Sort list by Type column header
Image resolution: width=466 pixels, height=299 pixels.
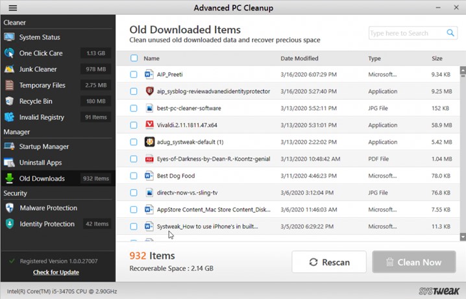coord(374,58)
